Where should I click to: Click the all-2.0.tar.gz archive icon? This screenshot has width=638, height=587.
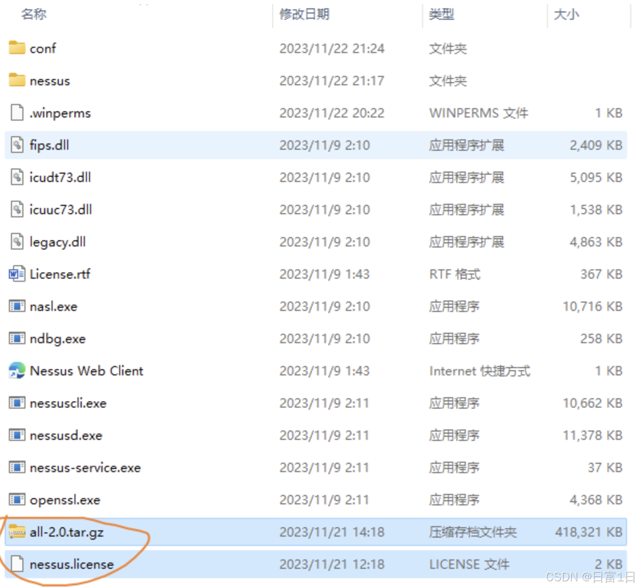[x=17, y=531]
